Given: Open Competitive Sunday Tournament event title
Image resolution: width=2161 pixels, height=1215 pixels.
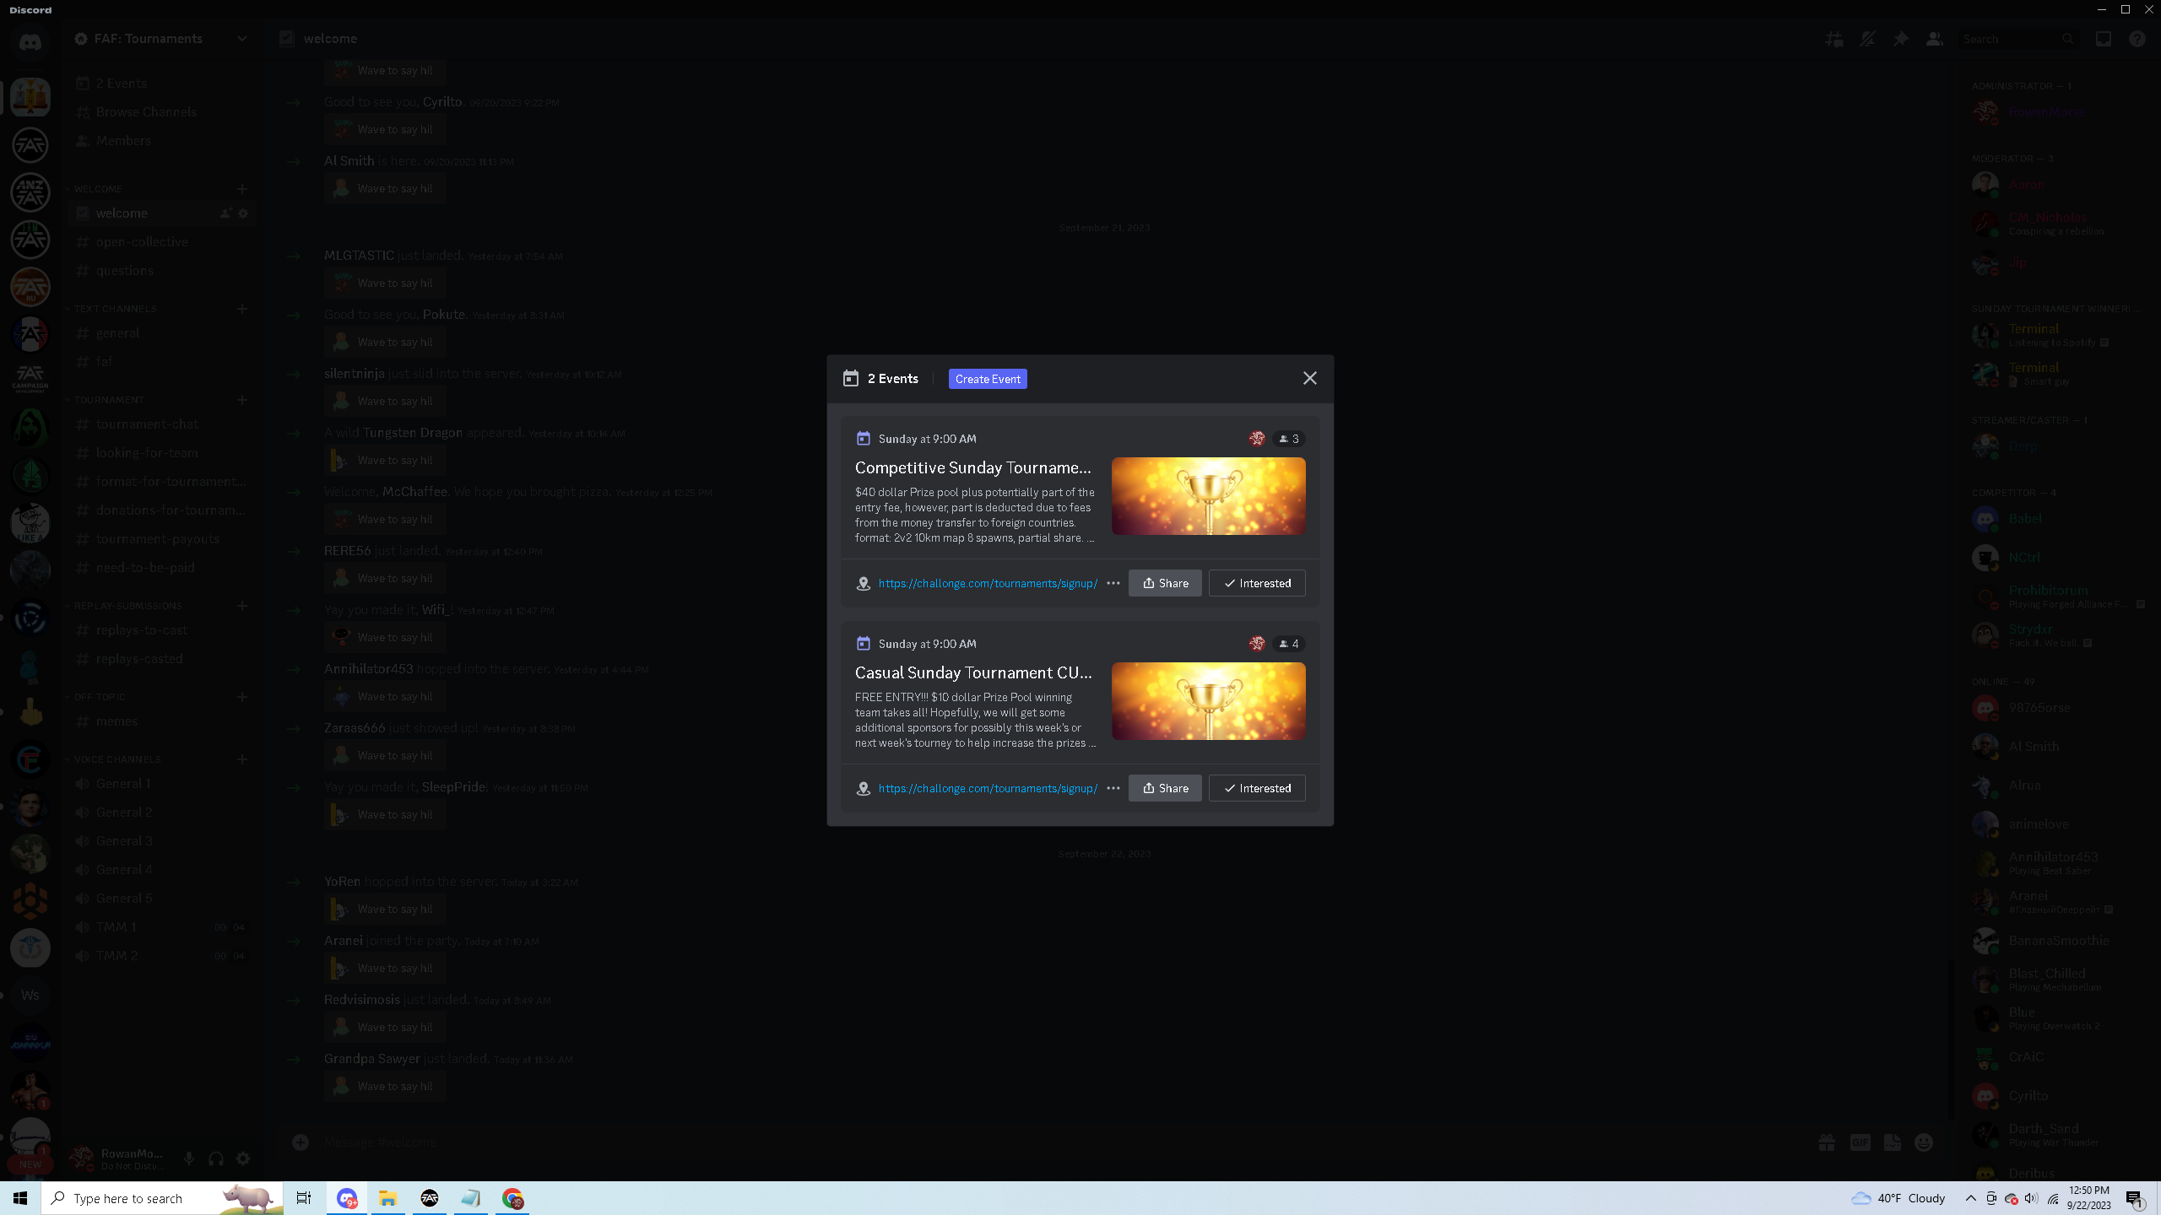Looking at the screenshot, I should tap(973, 467).
